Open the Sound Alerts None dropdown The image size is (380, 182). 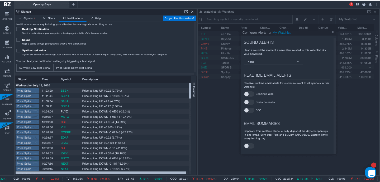(x=273, y=62)
